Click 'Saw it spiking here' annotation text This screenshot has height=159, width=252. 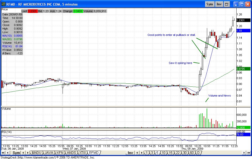180,63
